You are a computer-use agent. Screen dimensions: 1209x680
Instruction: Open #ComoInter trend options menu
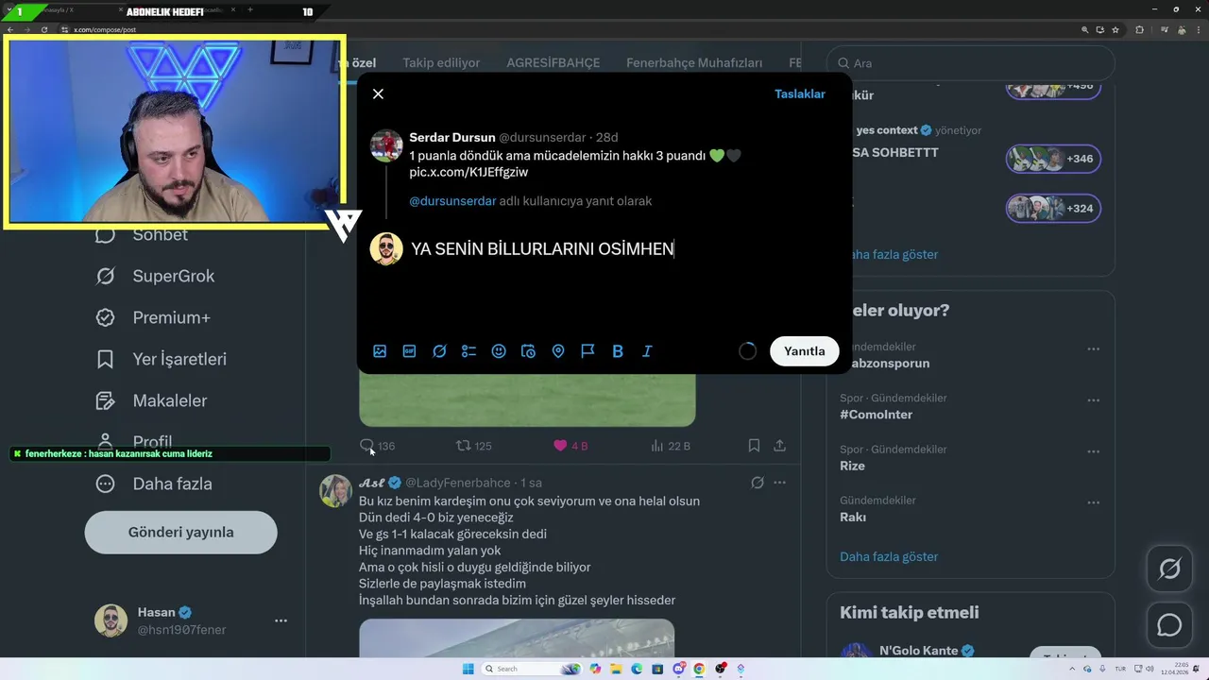tap(1093, 399)
